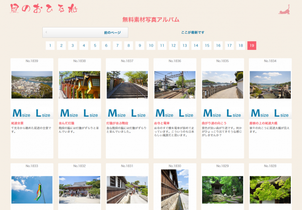Click the title 屋根の上の尾道大橋

point(263,123)
